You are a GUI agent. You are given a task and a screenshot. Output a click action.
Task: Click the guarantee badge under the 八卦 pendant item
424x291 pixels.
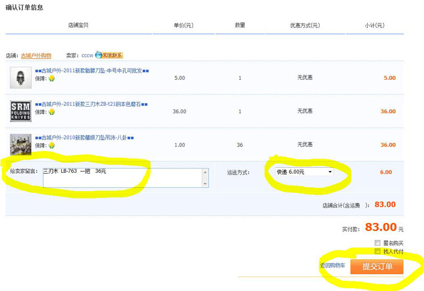52,145
